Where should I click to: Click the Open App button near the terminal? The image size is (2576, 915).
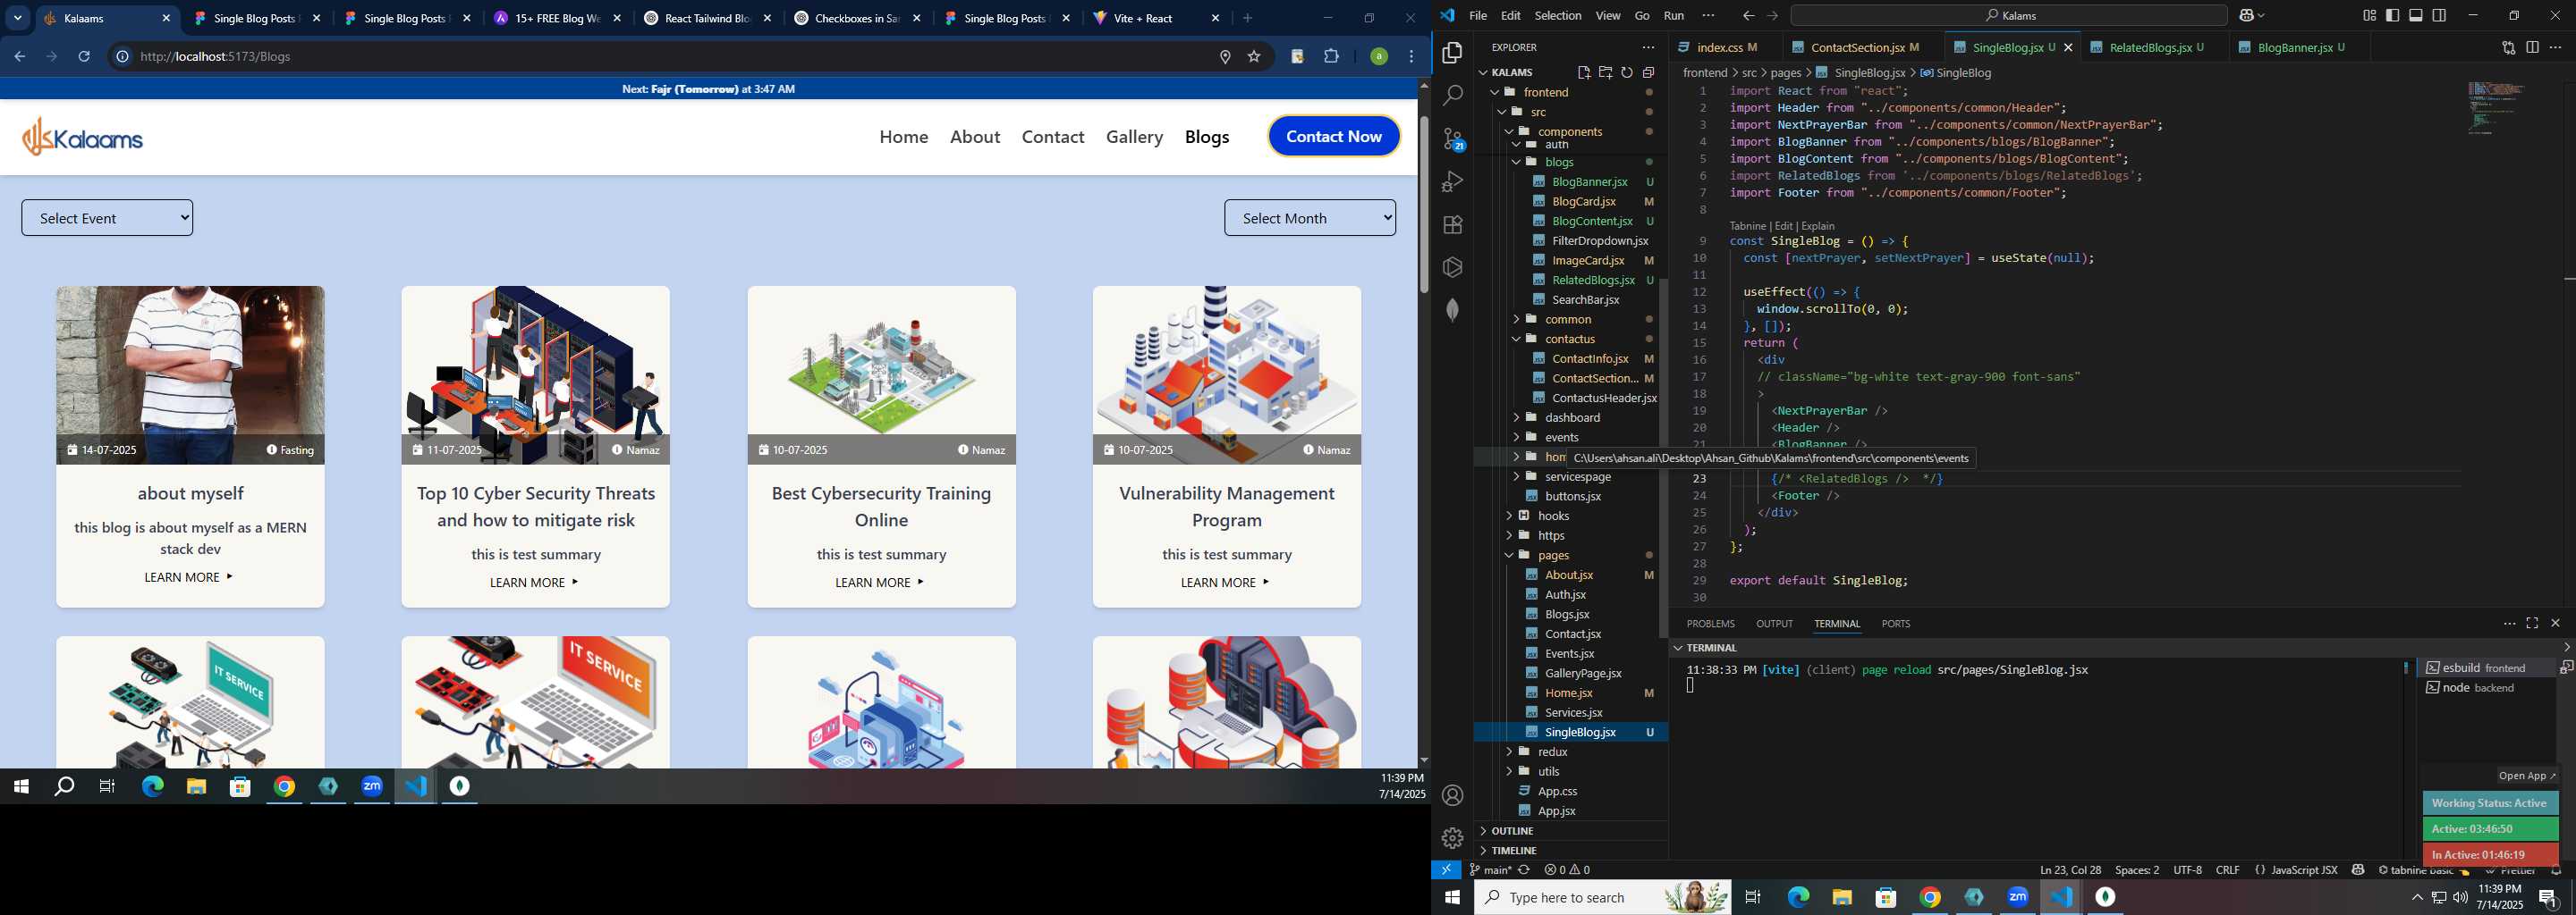(x=2526, y=776)
